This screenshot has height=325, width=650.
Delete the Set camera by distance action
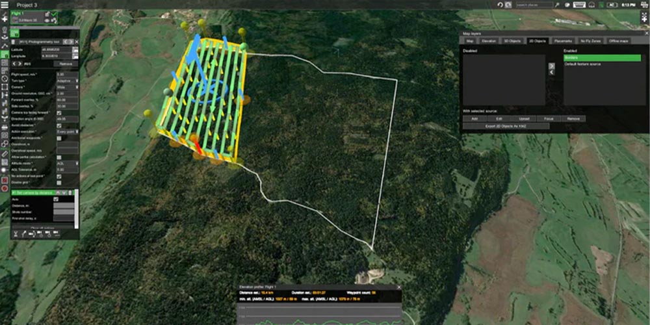tap(70, 193)
